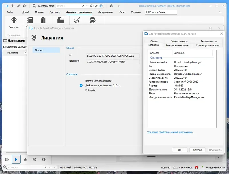
Task: Click the favorites star icon at the bottom
Action: tap(25, 159)
